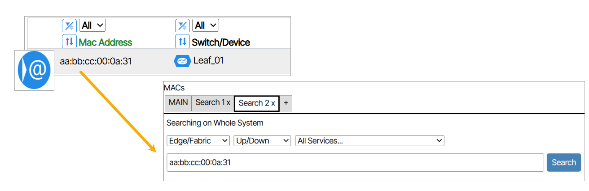Open the All dropdown above Mac Address
This screenshot has height=191, width=589.
[92, 25]
